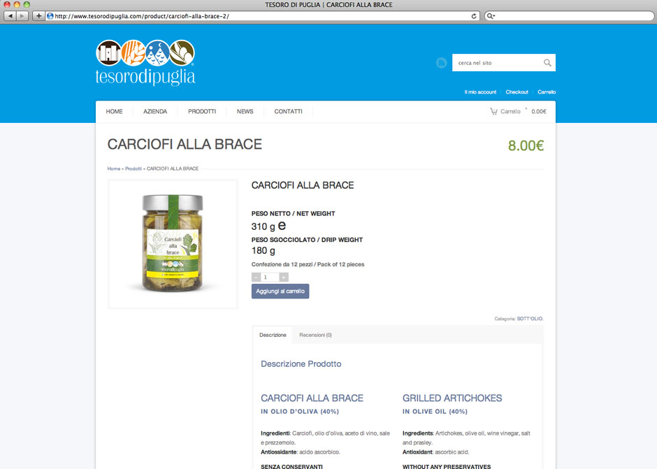
Task: Open the AZIENDA menu item
Action: tap(155, 112)
